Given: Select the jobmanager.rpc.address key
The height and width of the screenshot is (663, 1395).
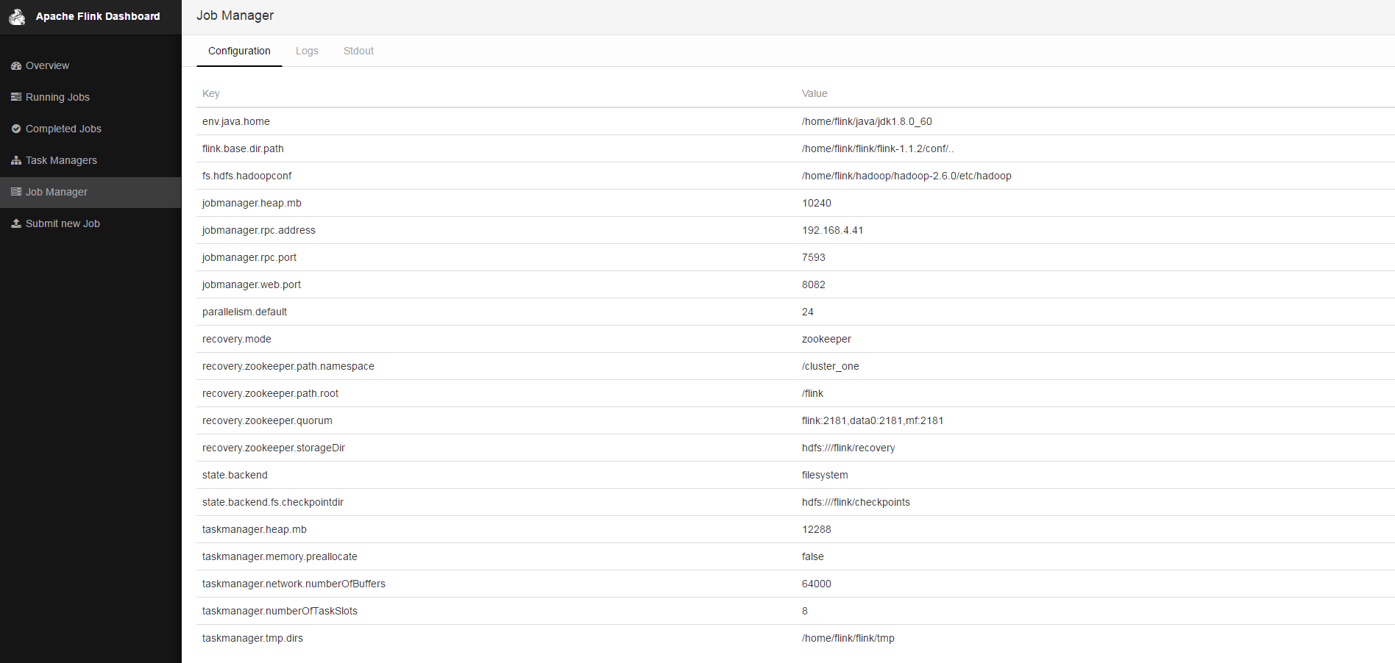Looking at the screenshot, I should pos(259,230).
